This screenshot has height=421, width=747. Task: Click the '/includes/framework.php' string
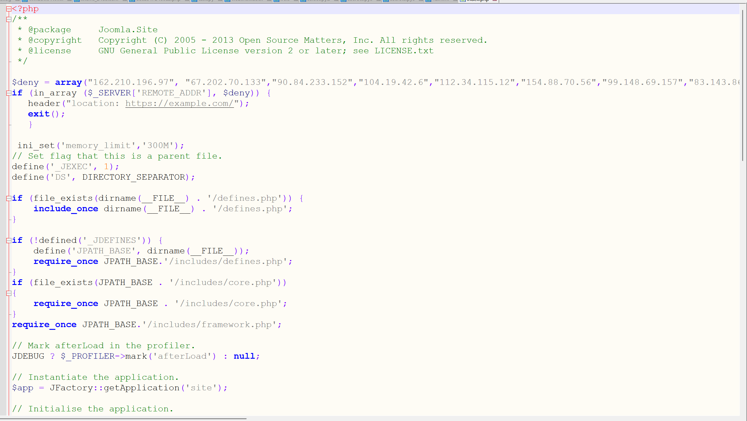pyautogui.click(x=209, y=325)
